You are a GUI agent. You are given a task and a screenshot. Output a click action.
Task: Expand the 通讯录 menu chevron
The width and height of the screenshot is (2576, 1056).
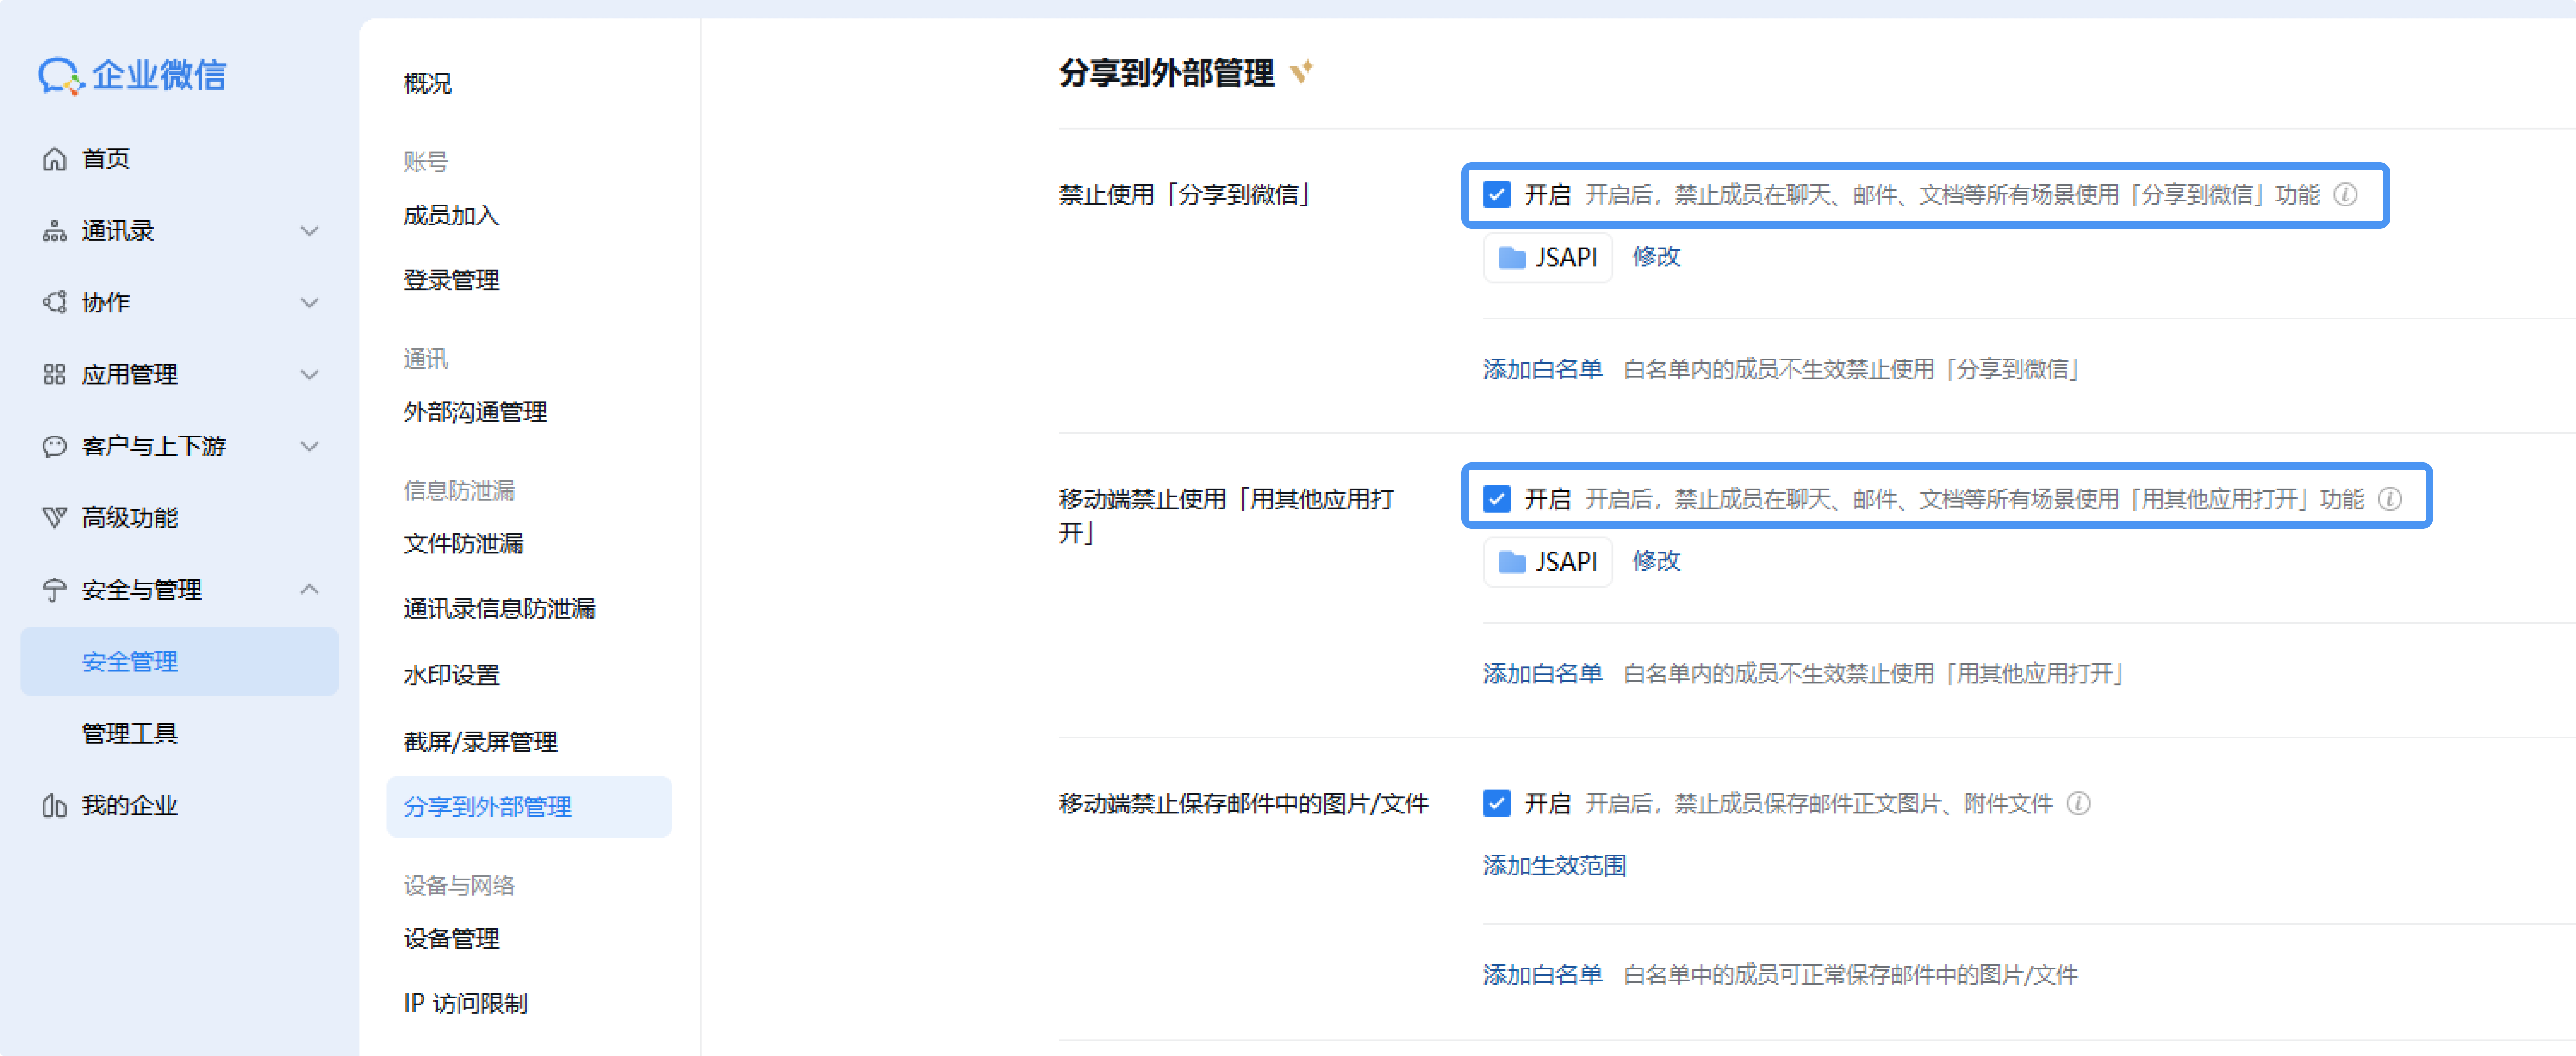point(310,231)
